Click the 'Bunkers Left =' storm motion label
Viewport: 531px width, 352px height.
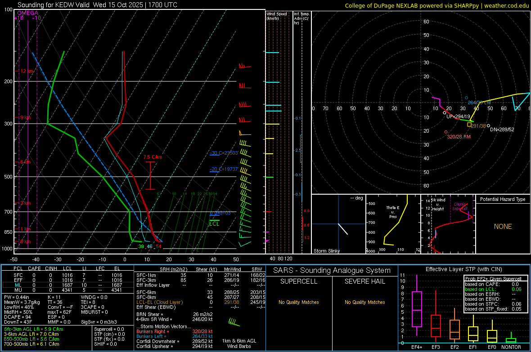pyautogui.click(x=151, y=336)
